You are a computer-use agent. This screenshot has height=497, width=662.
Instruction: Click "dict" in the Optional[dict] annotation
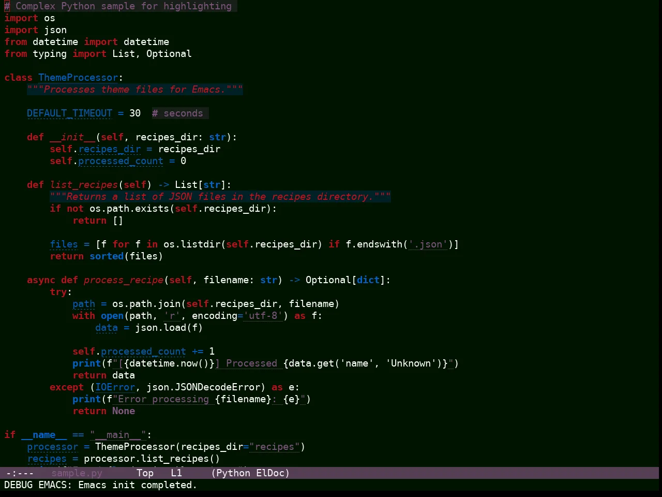click(368, 280)
